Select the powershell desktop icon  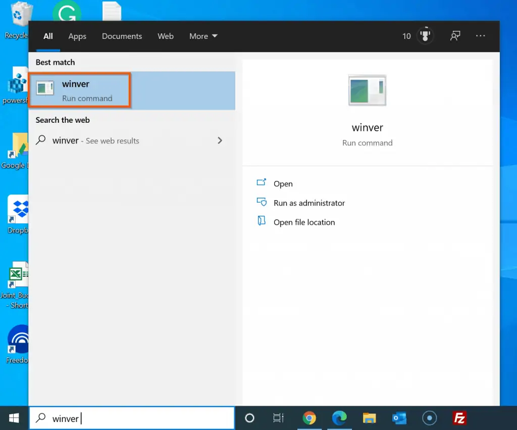[x=15, y=85]
